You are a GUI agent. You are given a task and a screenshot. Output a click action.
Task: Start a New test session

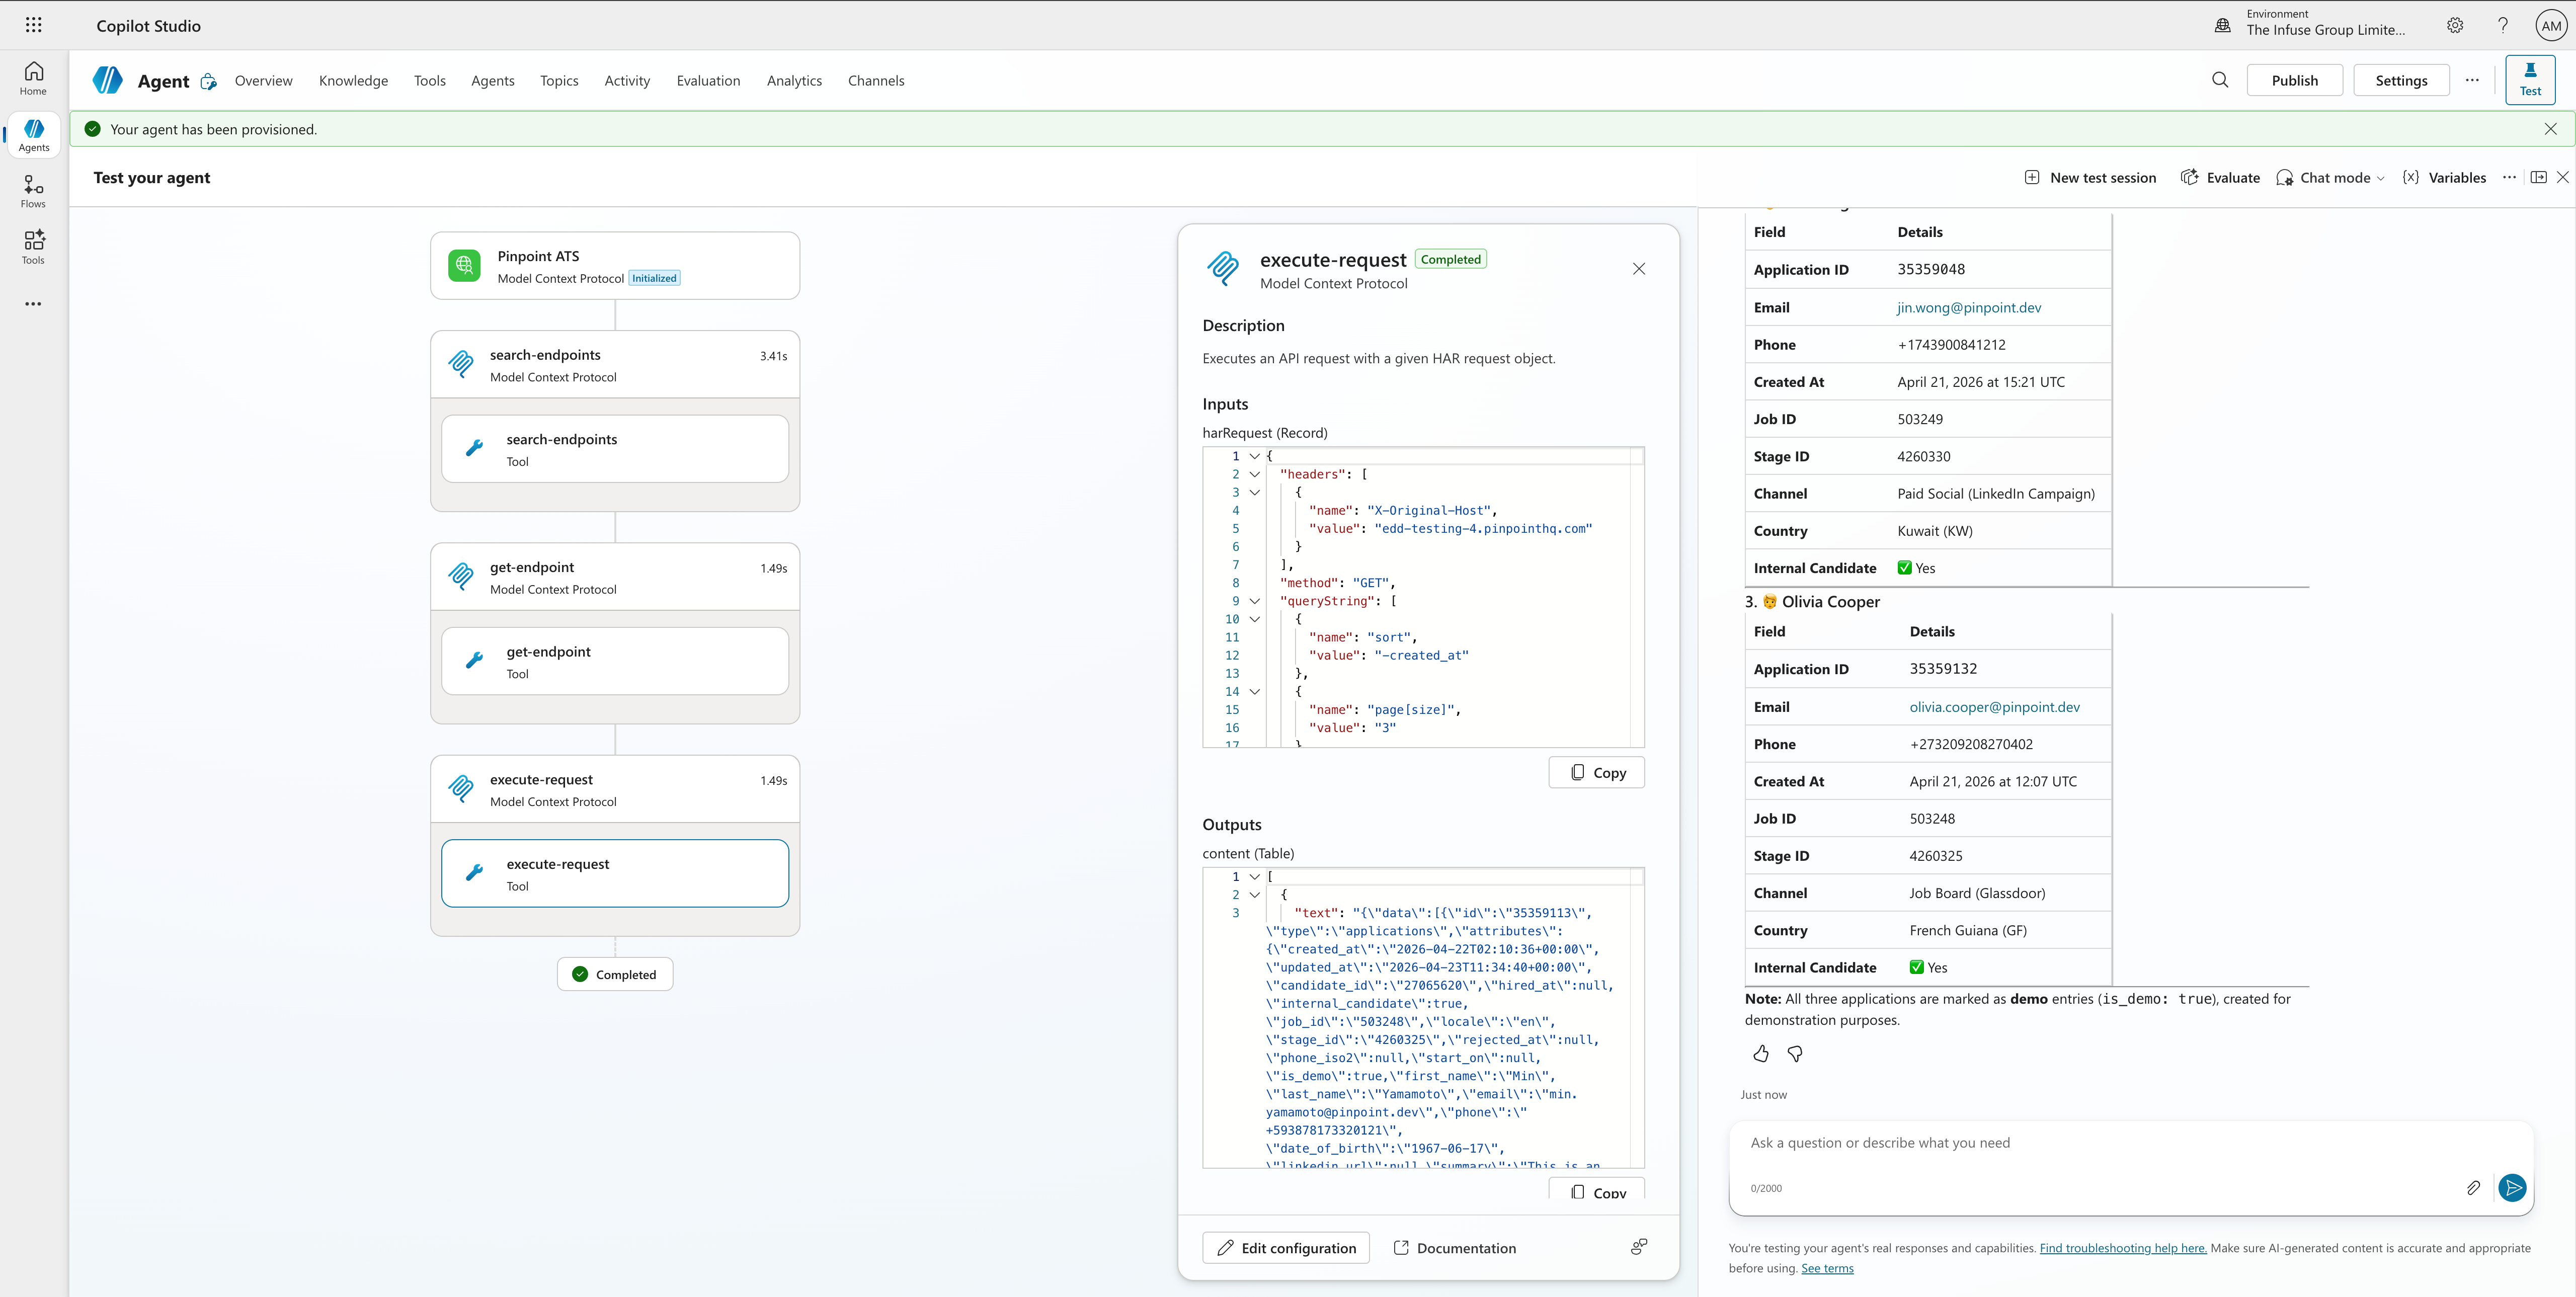pos(2090,178)
